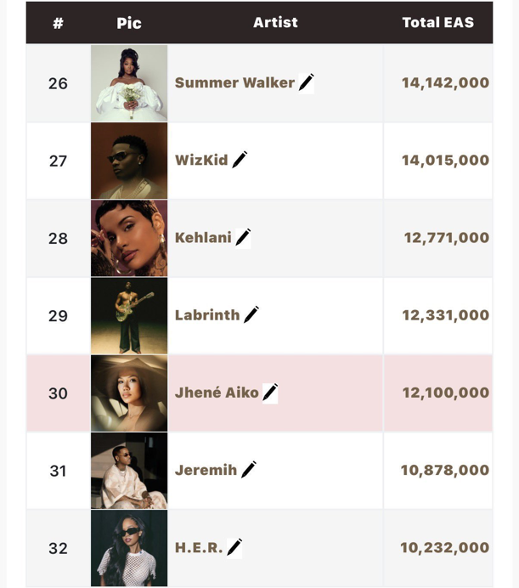Click the edit pencil next to Kehlani

[x=243, y=238]
